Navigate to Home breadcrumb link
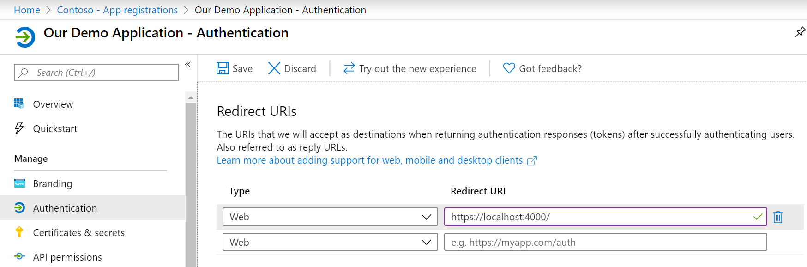This screenshot has height=267, width=807. (27, 10)
